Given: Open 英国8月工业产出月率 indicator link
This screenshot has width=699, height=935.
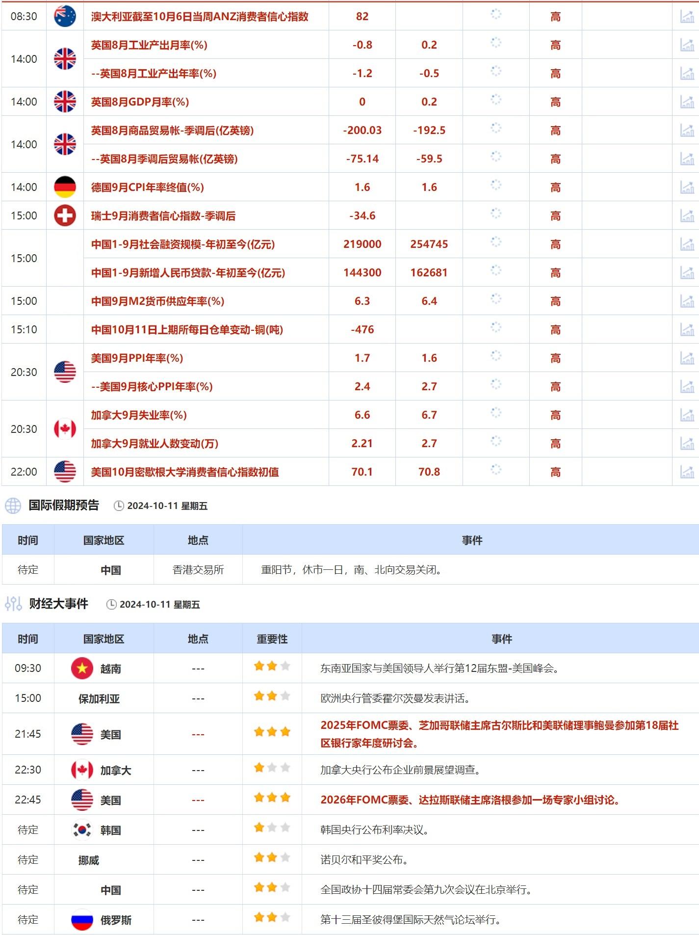Looking at the screenshot, I should pyautogui.click(x=149, y=45).
